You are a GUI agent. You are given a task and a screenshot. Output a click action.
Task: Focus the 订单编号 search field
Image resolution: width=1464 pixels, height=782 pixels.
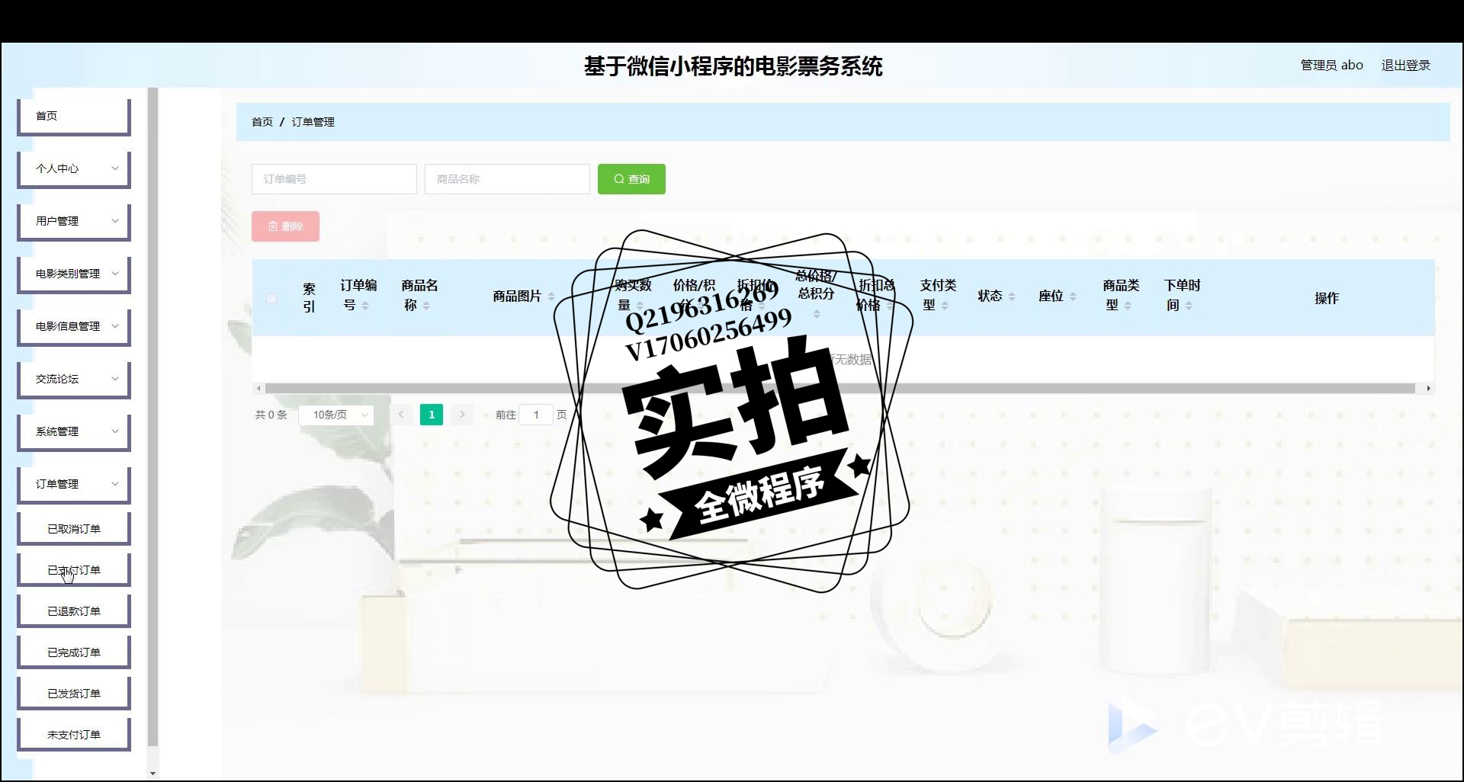coord(334,179)
